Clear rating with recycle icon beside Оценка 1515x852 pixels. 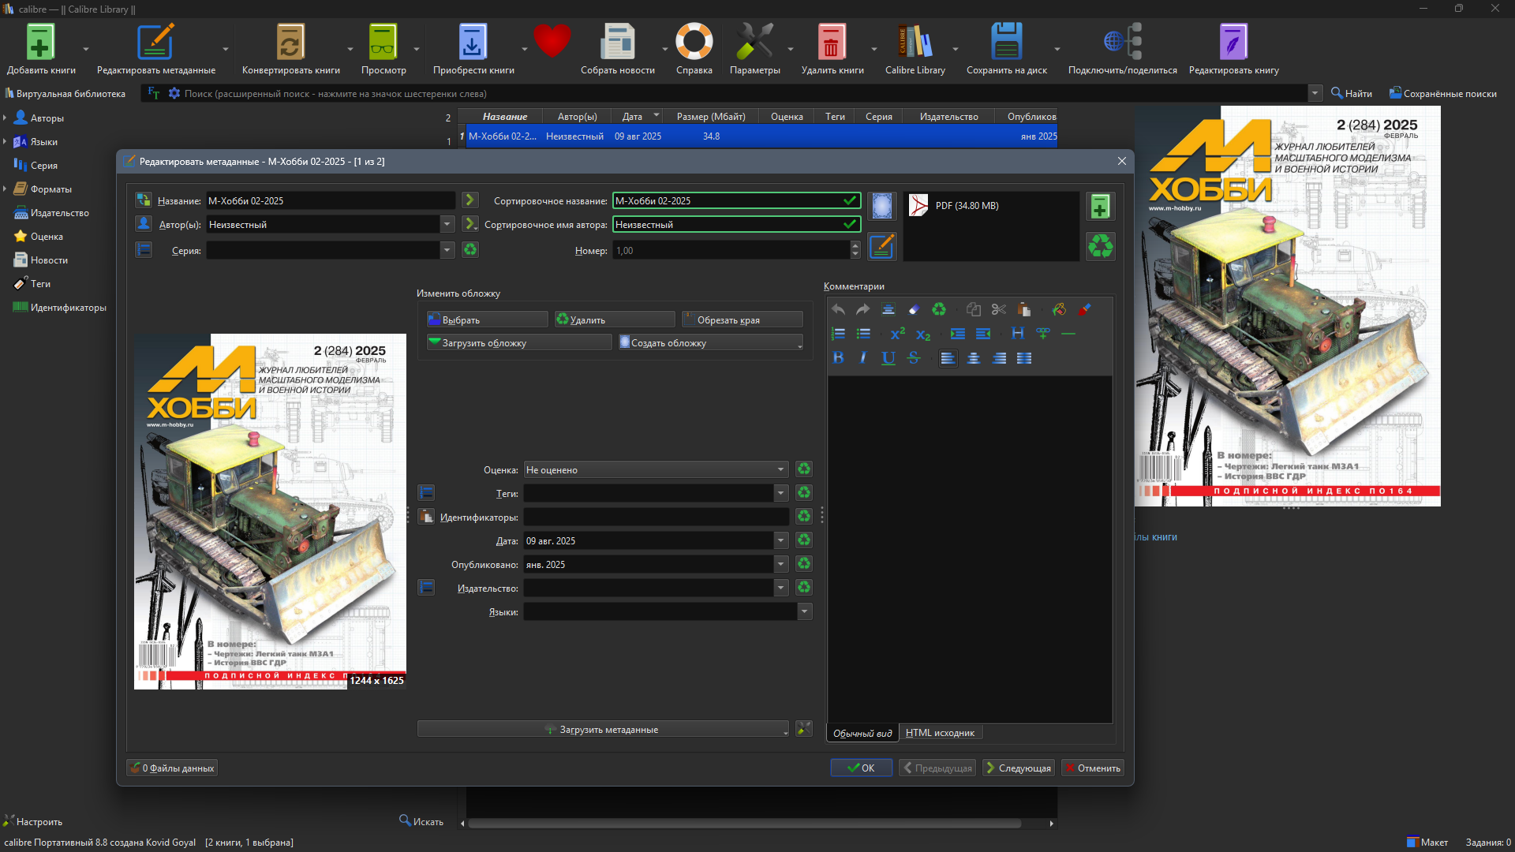[x=804, y=469]
